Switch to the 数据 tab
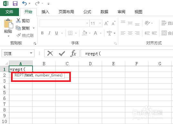 pyautogui.click(x=104, y=12)
